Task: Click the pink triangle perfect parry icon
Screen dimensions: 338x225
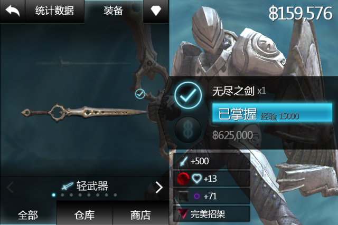Action: (x=183, y=214)
